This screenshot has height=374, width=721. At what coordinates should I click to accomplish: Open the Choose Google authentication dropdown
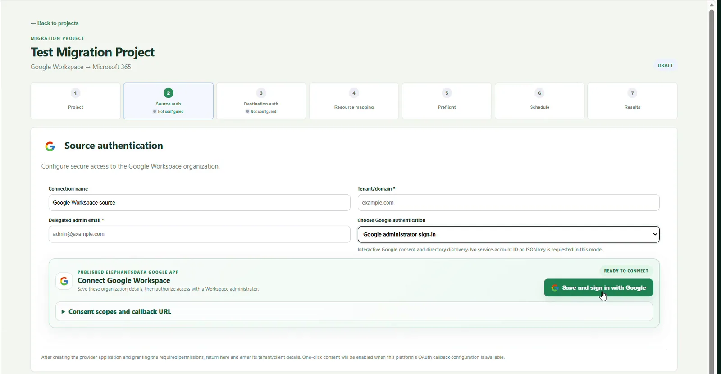coord(509,234)
